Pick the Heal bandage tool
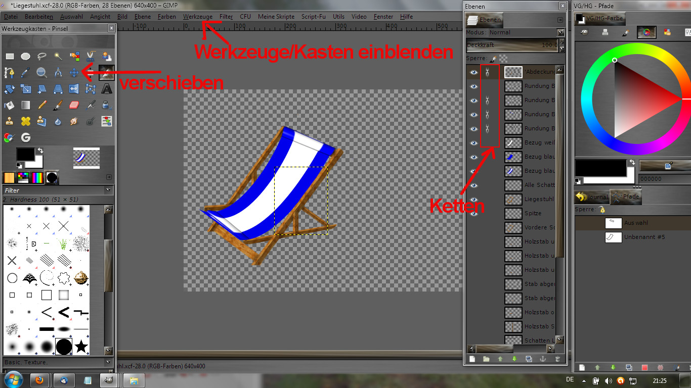 (x=26, y=121)
